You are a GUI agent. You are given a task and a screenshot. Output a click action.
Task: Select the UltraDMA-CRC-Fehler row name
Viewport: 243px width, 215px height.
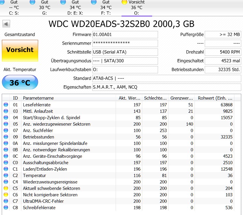tap(43, 201)
